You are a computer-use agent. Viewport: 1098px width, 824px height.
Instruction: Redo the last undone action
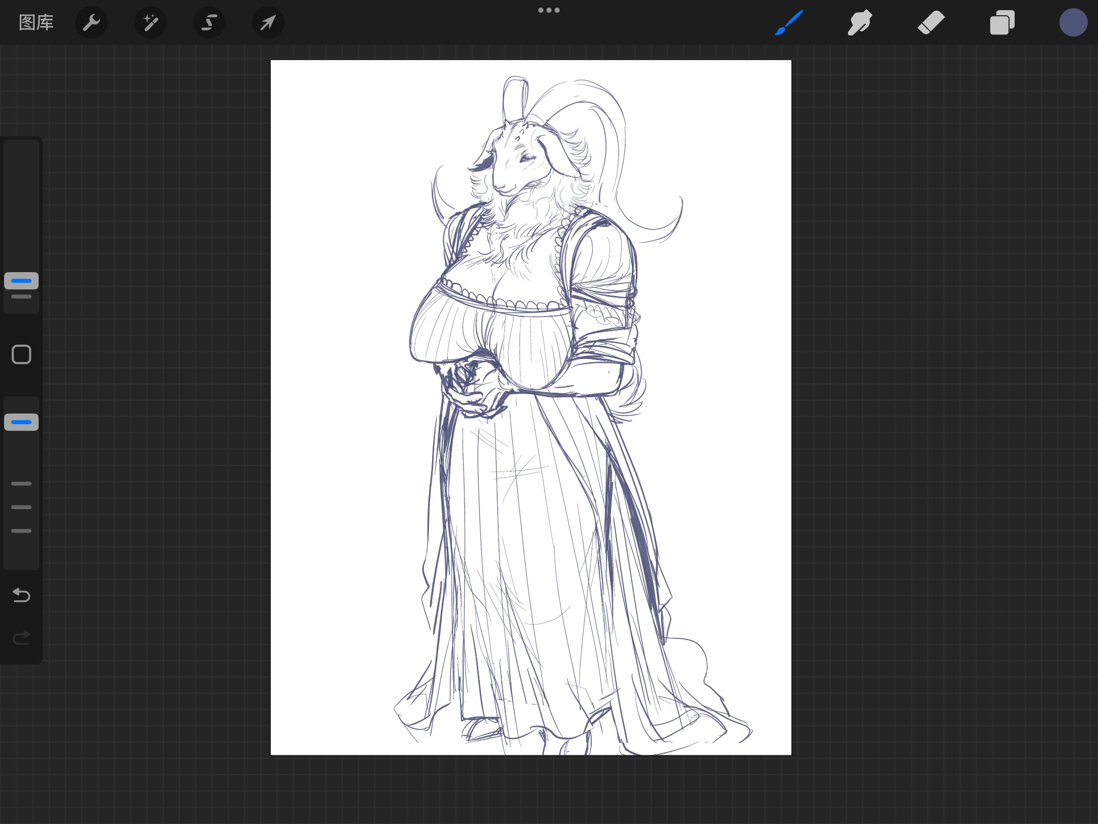pyautogui.click(x=21, y=637)
